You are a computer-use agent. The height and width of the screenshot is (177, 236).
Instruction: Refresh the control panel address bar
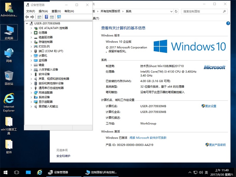click(176, 11)
